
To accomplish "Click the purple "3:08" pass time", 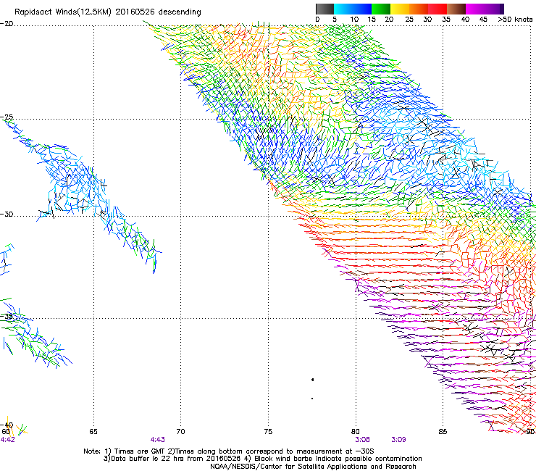I will tap(362, 440).
